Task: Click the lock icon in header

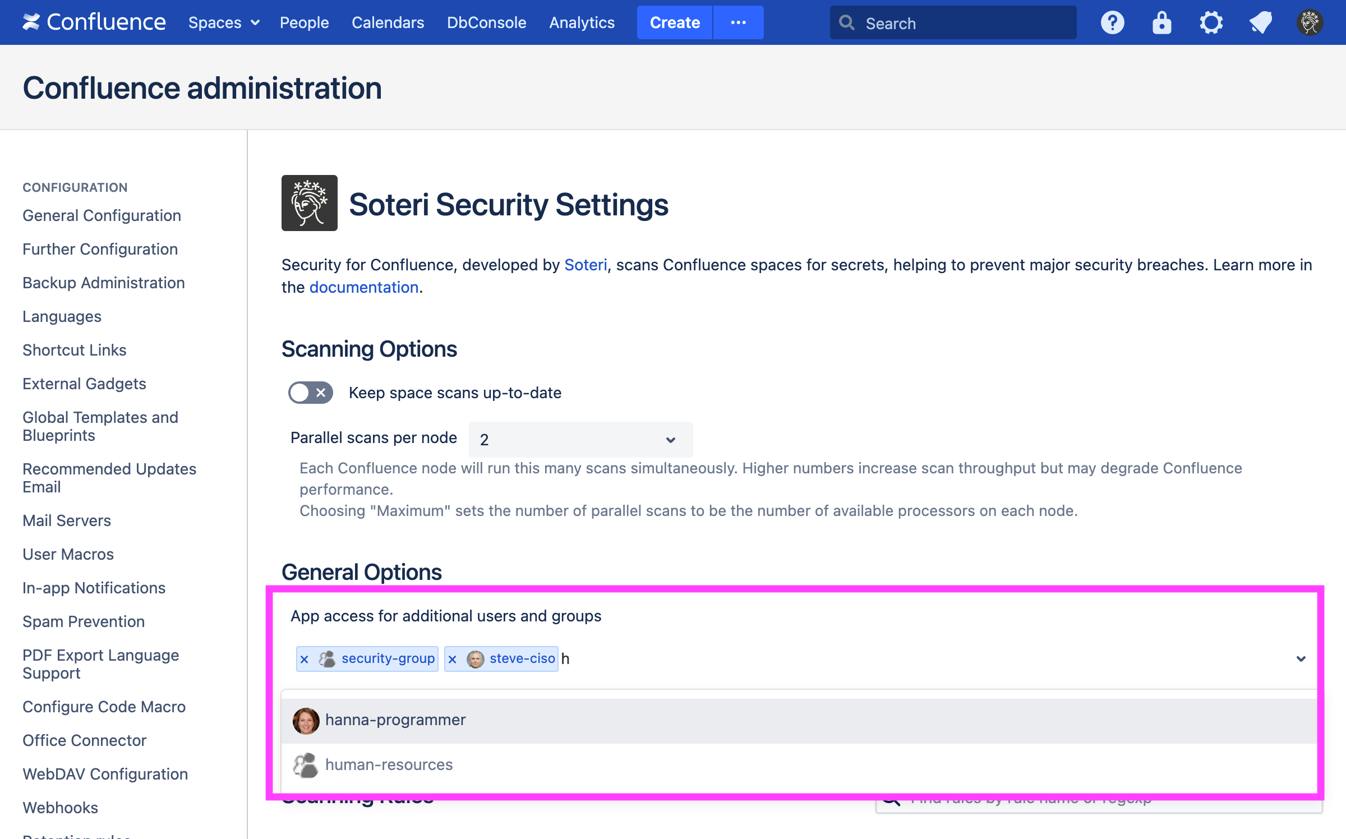Action: pyautogui.click(x=1161, y=22)
